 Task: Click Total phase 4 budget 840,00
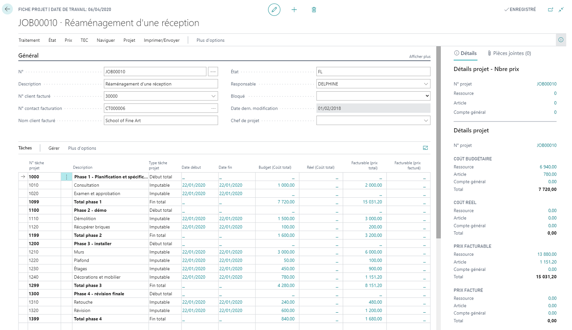point(288,319)
